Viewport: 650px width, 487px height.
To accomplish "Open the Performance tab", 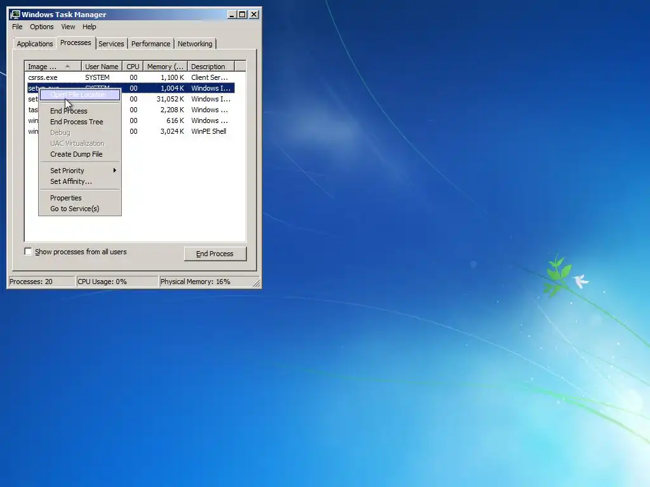I will click(151, 44).
